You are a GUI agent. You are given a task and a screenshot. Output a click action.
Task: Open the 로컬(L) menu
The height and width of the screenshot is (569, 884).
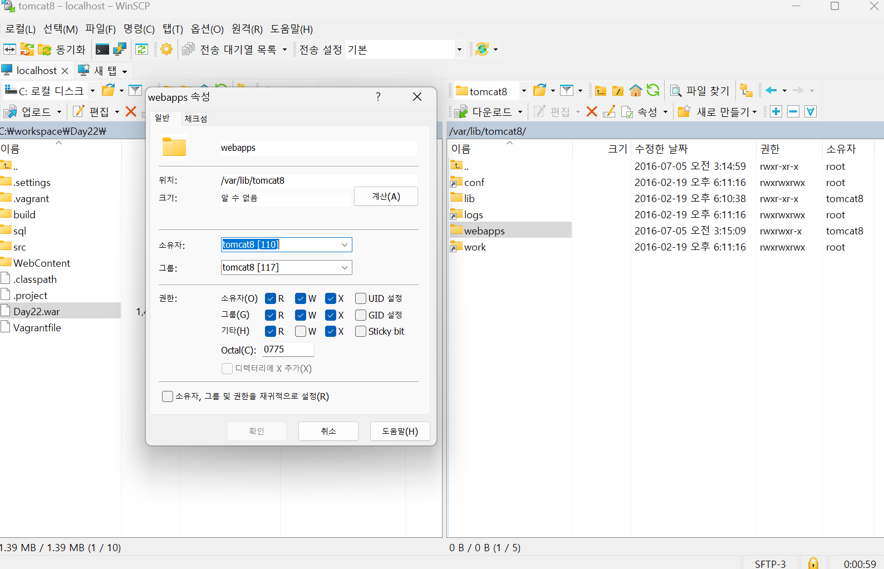tap(21, 29)
